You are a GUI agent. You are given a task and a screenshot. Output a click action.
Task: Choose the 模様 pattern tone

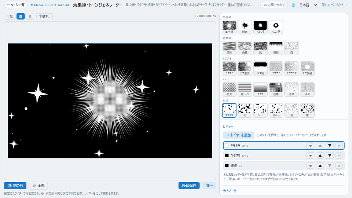coord(276,89)
